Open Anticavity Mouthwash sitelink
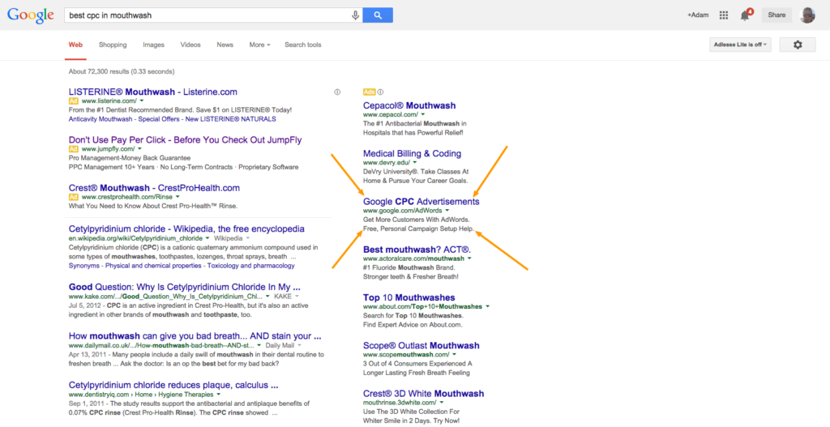830x427 pixels. pyautogui.click(x=101, y=119)
